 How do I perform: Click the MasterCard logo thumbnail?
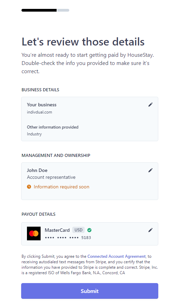point(34,233)
